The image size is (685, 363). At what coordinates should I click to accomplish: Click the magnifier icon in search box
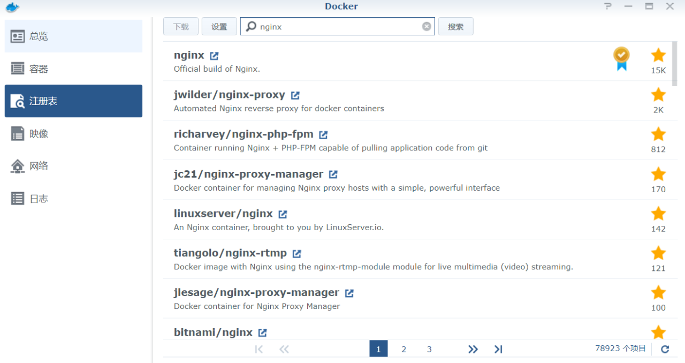pos(250,26)
